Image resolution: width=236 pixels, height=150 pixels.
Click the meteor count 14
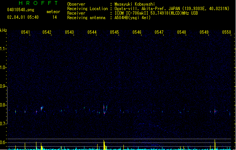pyautogui.click(x=55, y=17)
